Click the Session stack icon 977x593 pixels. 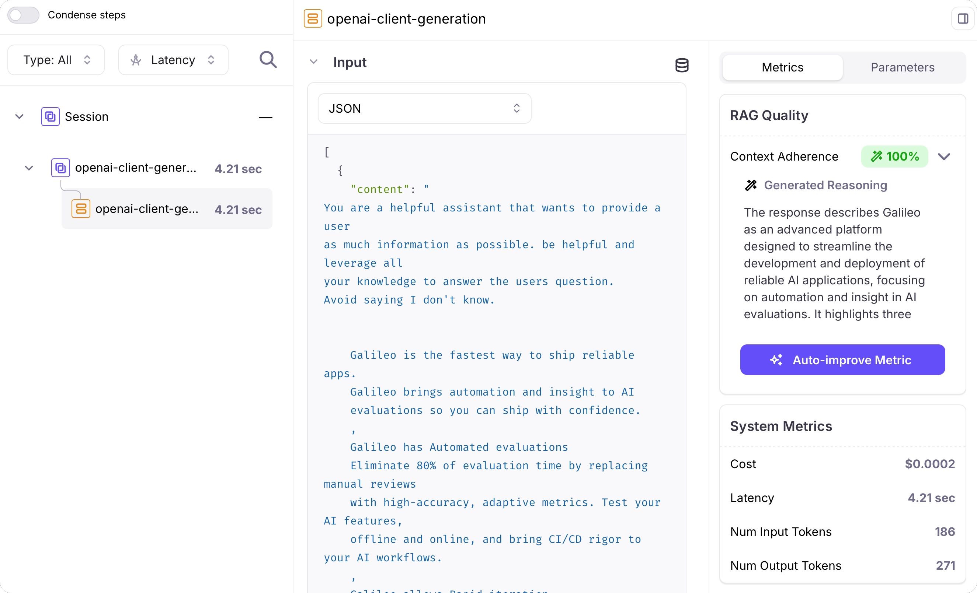point(51,116)
